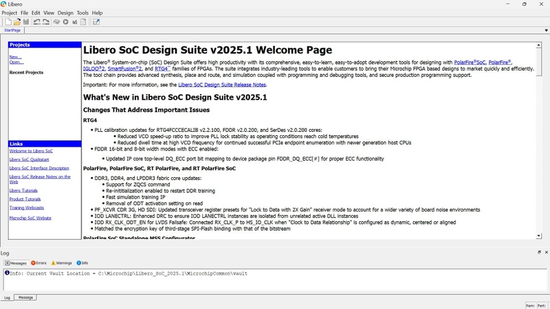Click the Links panel header
The image size is (550, 309).
[45, 144]
